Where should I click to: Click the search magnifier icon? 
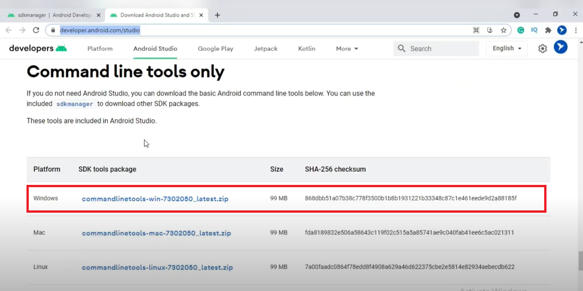[x=402, y=48]
